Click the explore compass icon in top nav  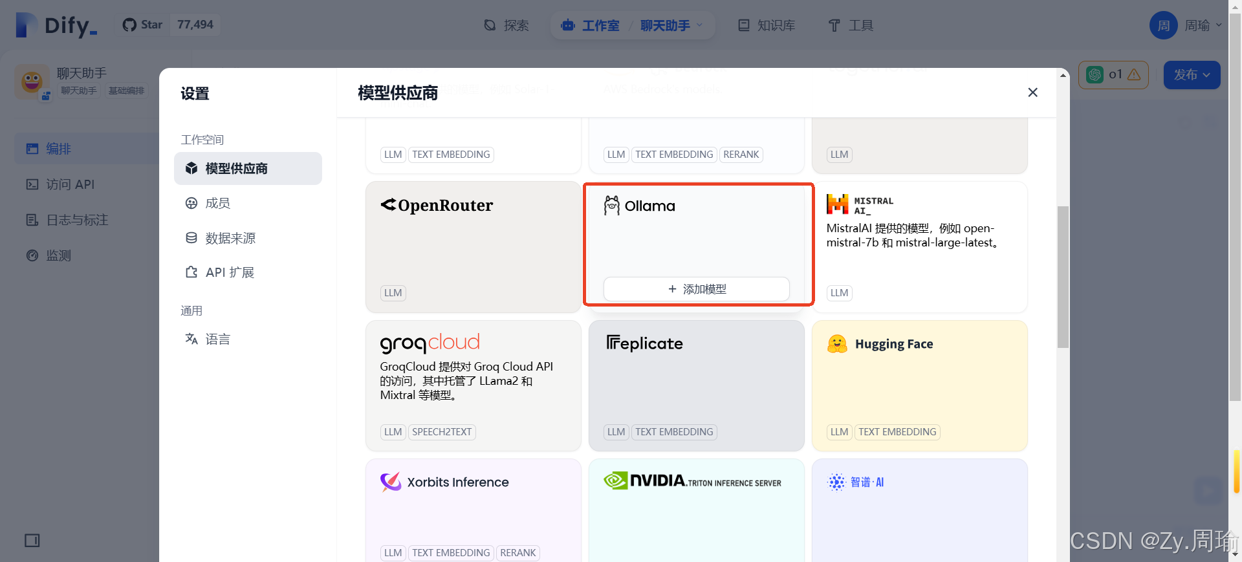click(490, 25)
